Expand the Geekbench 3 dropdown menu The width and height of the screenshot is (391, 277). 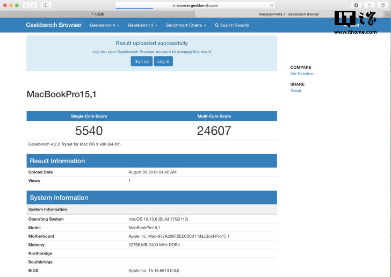(143, 25)
